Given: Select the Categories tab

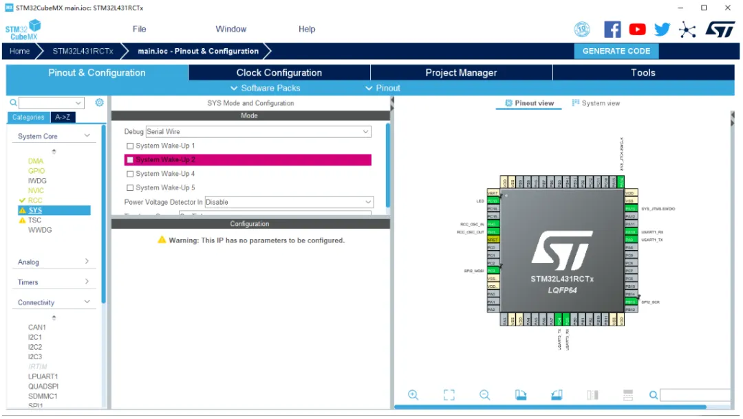Looking at the screenshot, I should tap(28, 117).
